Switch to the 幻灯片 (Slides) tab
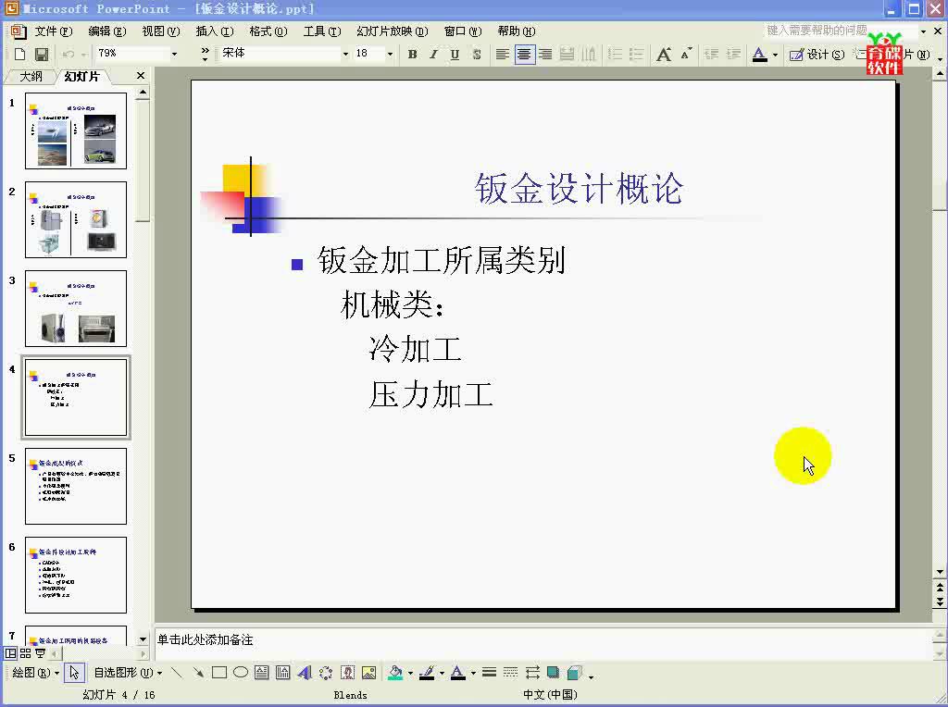This screenshot has width=948, height=707. click(81, 76)
